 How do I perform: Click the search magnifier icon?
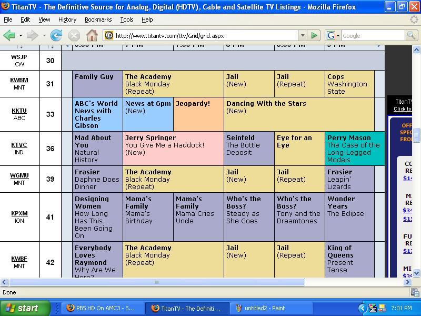411,35
